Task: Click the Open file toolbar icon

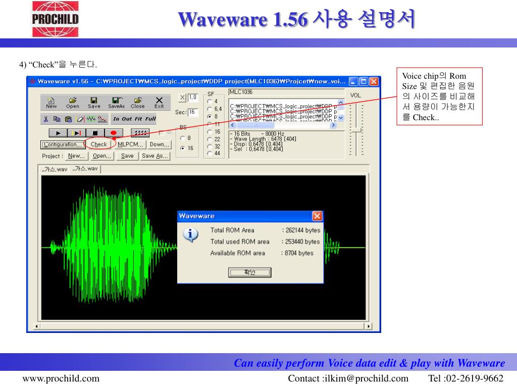Action: click(x=73, y=103)
